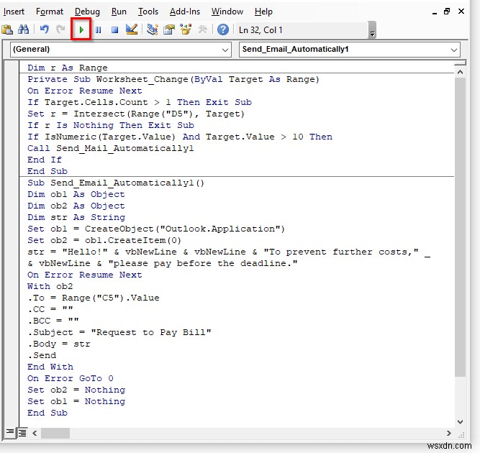Image resolution: width=480 pixels, height=453 pixels.
Task: Click the vertical scrollbar up arrow
Action: pos(460,72)
